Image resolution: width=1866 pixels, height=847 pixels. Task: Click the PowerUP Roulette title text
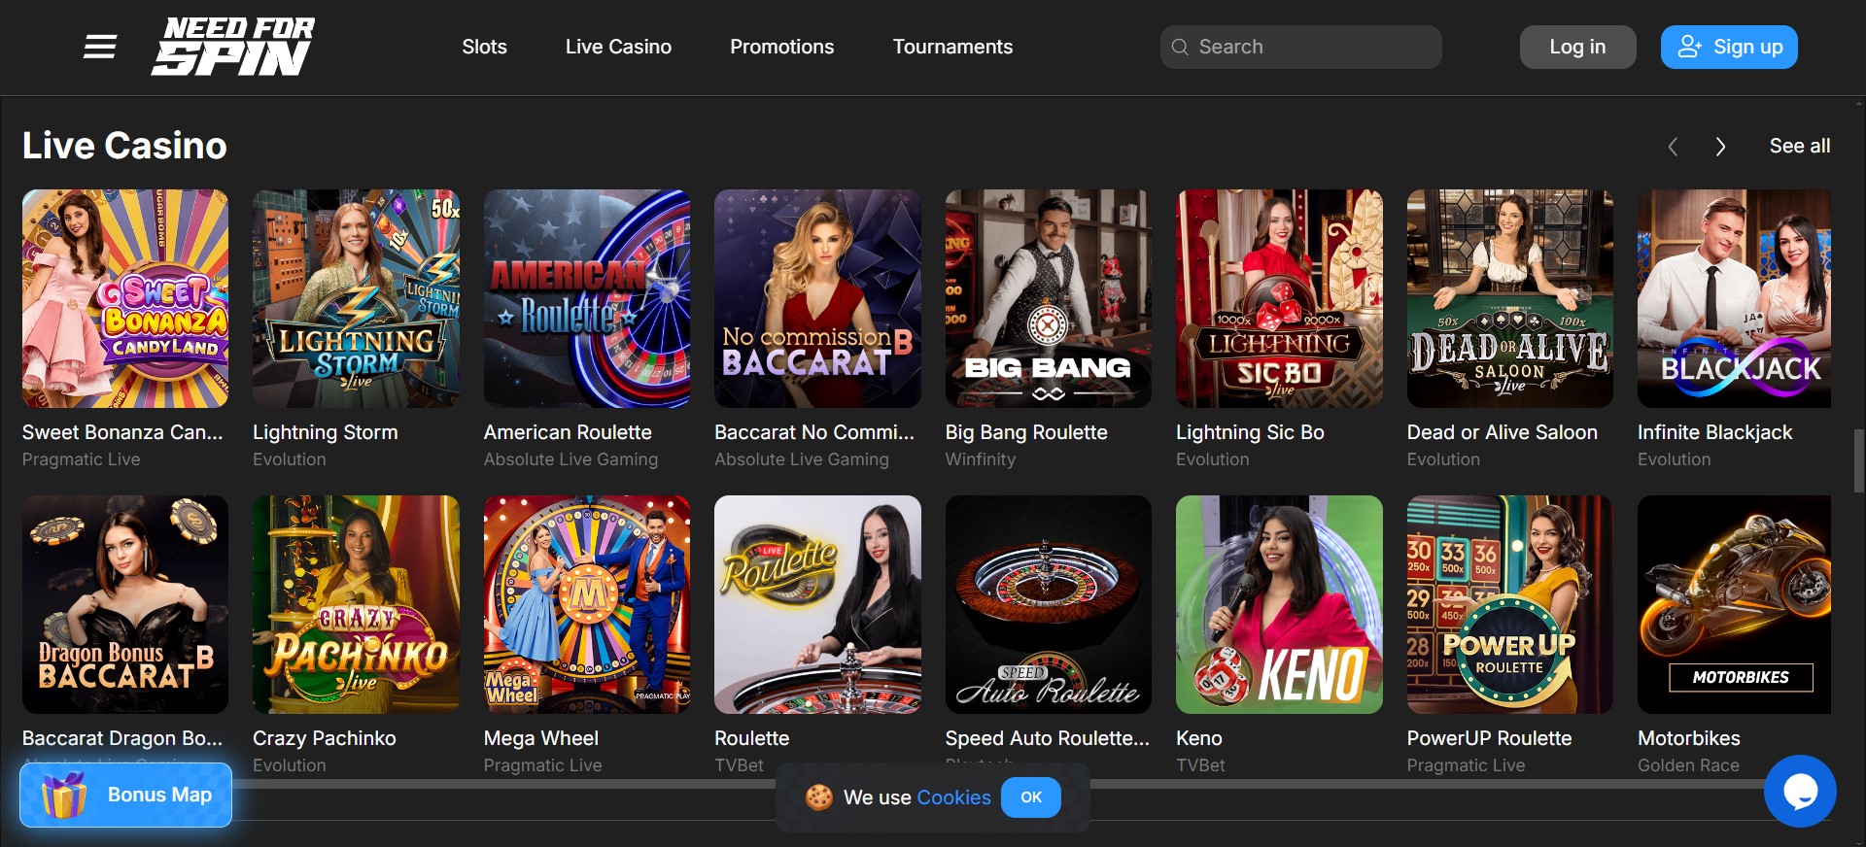point(1489,738)
